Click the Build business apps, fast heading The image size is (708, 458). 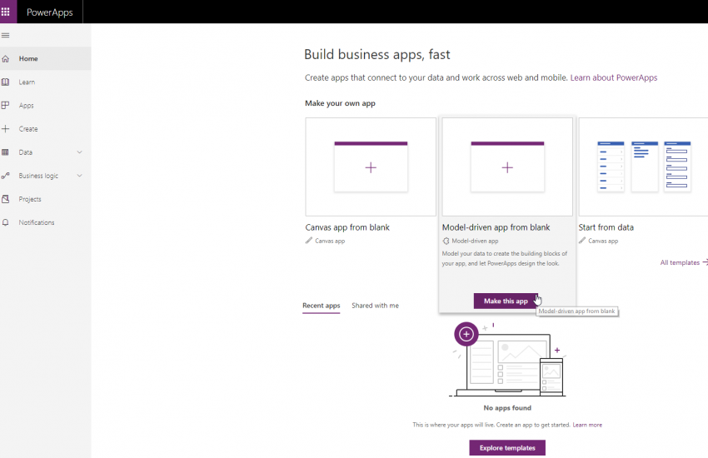pyautogui.click(x=377, y=55)
